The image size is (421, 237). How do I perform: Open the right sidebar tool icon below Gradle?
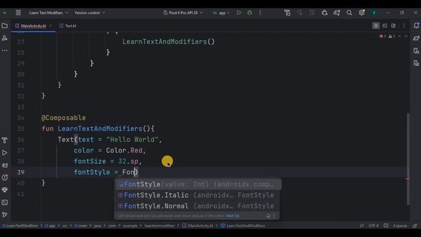tap(416, 51)
